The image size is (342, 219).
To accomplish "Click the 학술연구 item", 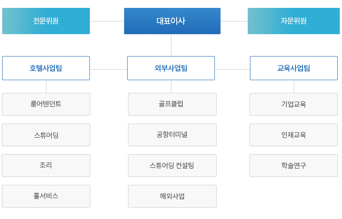I will [294, 166].
